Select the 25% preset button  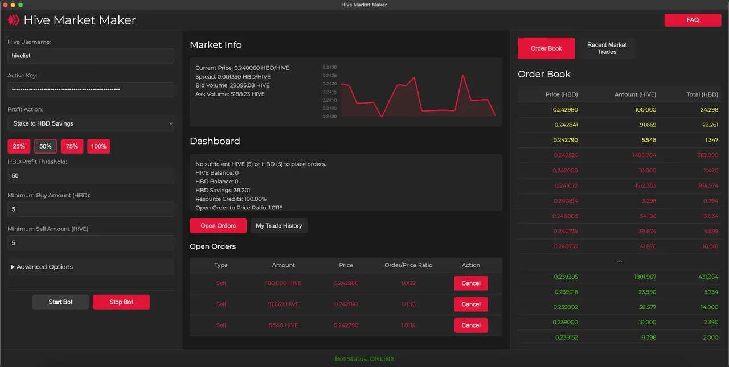(19, 146)
